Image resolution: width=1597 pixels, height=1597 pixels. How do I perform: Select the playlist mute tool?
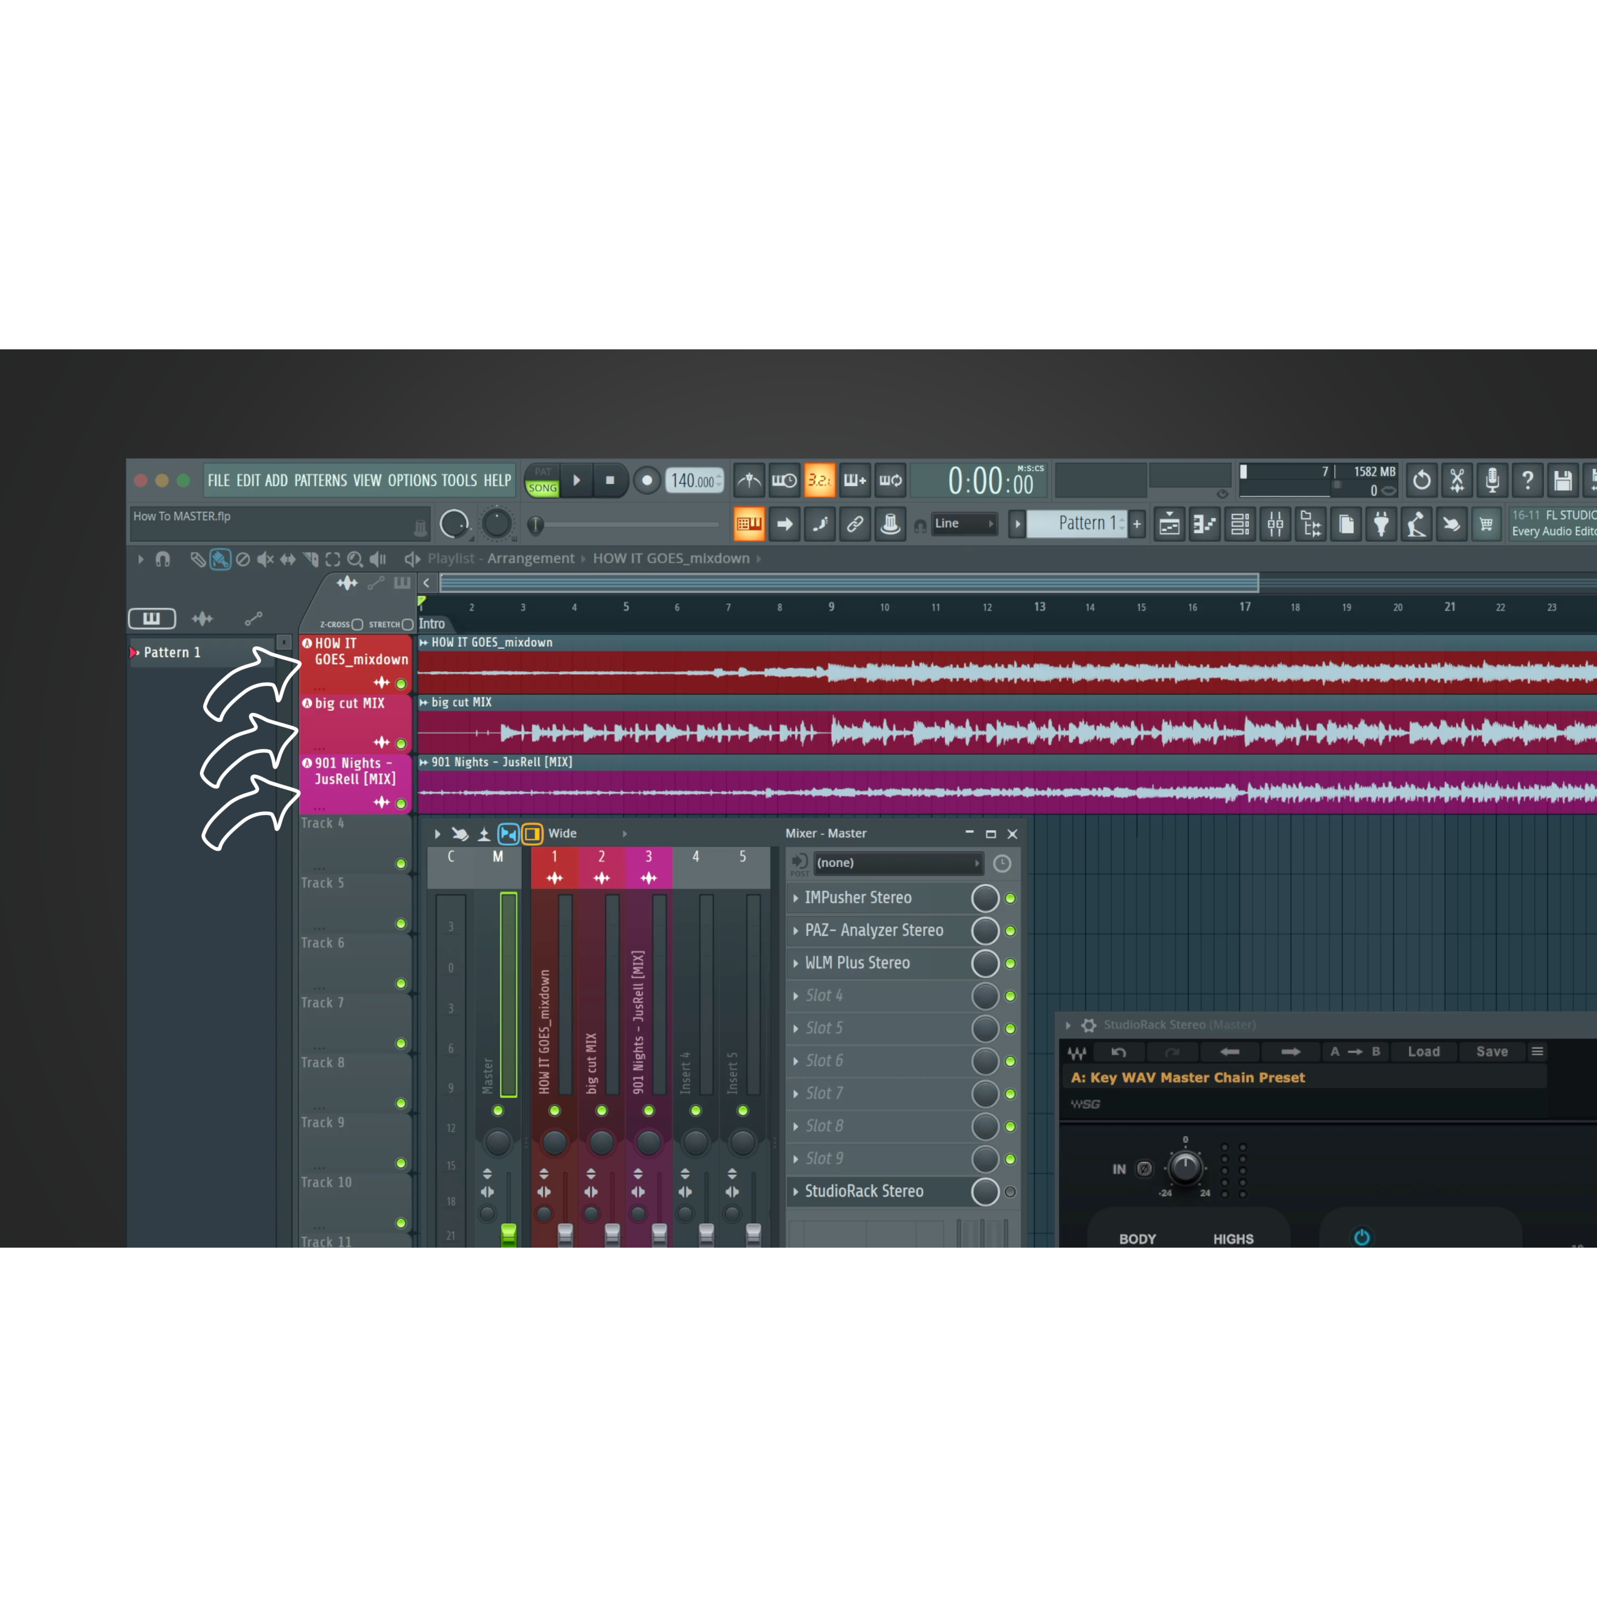[265, 560]
